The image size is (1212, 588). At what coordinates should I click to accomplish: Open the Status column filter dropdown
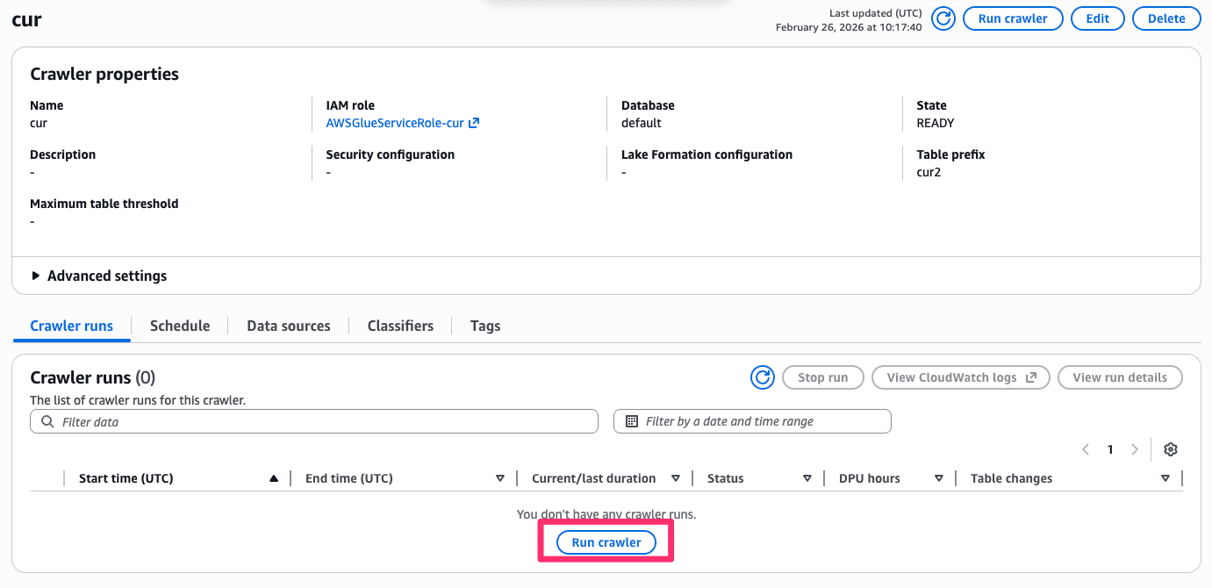(807, 478)
